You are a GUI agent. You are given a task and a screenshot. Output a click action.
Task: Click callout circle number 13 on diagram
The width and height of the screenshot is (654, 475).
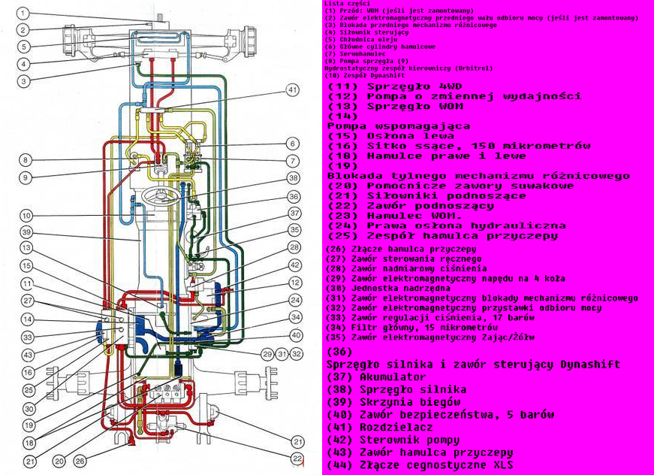[27, 248]
